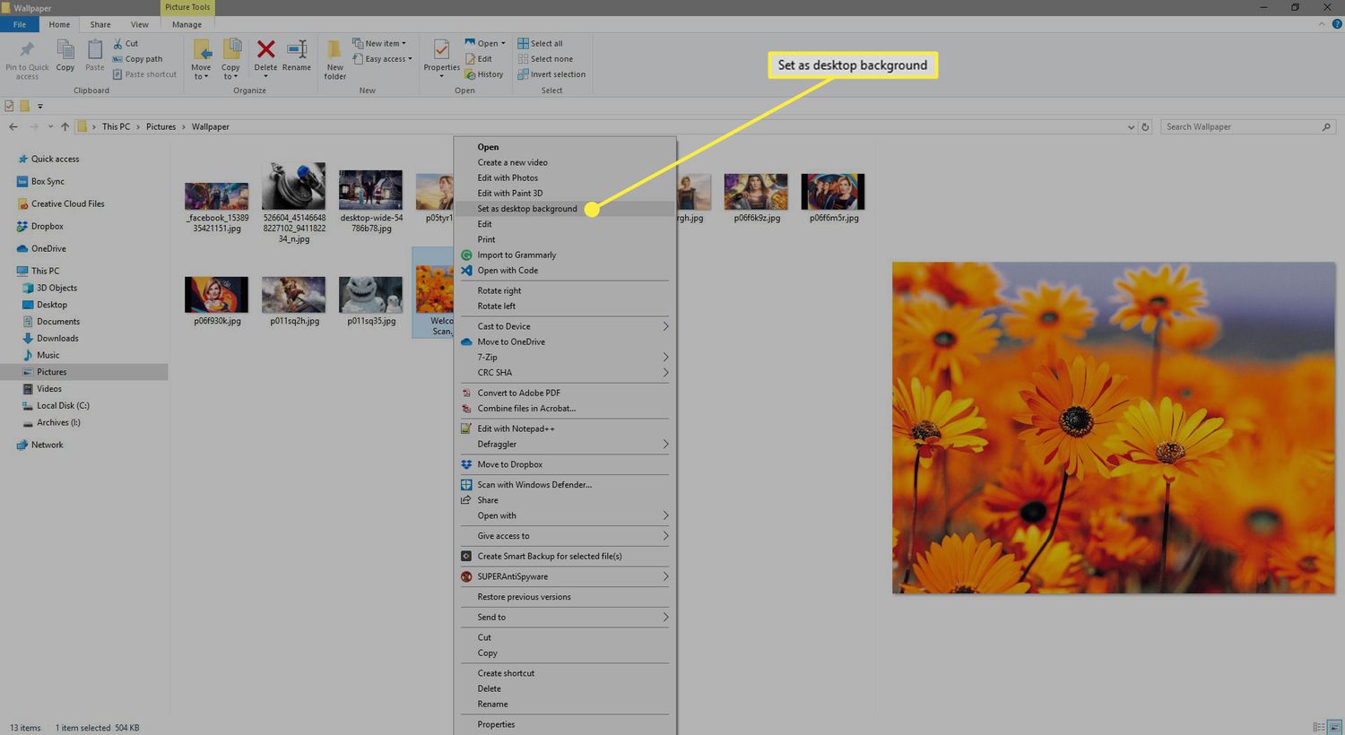
Task: Click the Cut scissors in the ribbon
Action: (118, 43)
